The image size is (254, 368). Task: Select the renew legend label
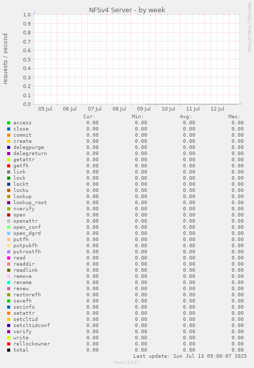[21, 289]
